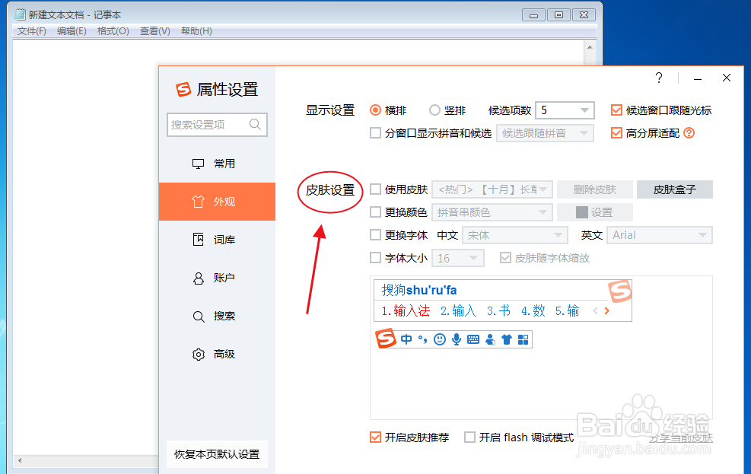
Task: Click the Sogou skin logo in the candidate preview
Action: (x=620, y=291)
